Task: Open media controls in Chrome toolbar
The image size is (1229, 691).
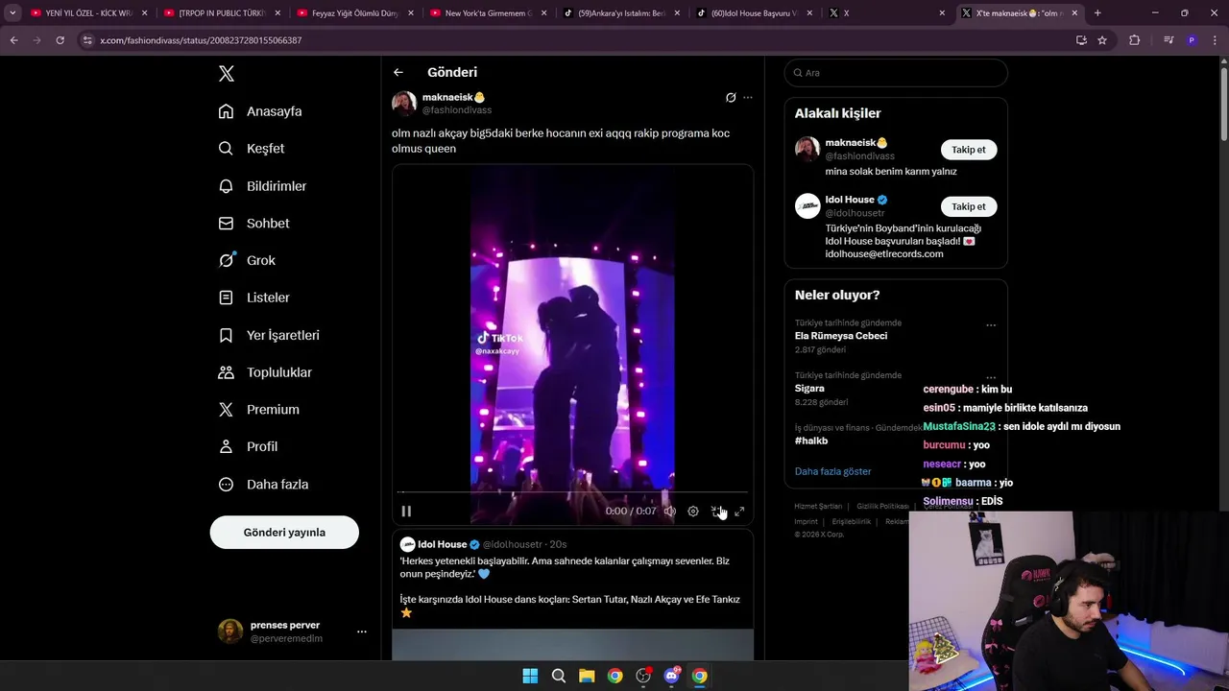Action: (x=1169, y=40)
